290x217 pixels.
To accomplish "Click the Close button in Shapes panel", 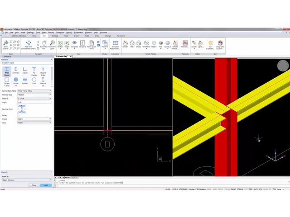I will (34, 185).
